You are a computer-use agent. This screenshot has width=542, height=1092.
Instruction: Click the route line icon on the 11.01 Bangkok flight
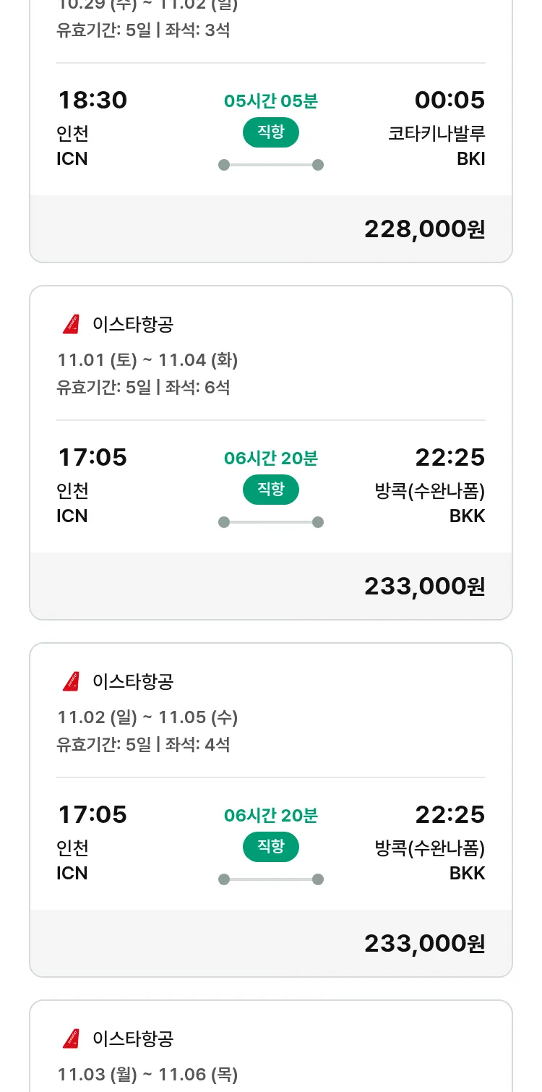pos(270,522)
